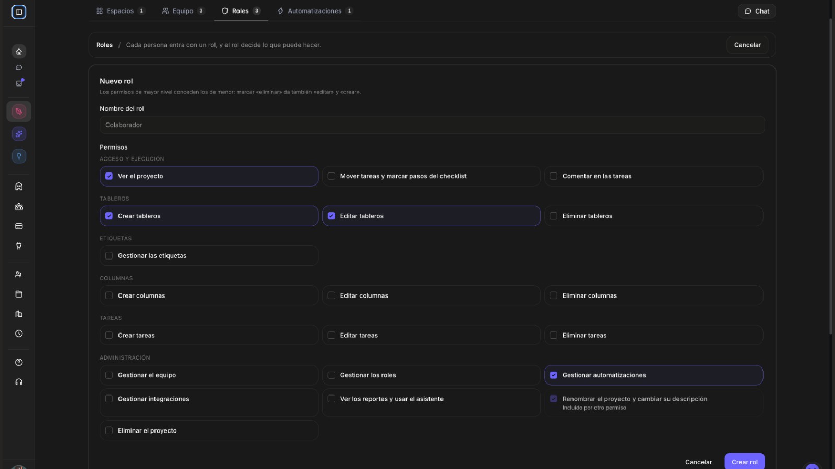This screenshot has height=469, width=835.
Task: Open the help question mark icon
Action: (19, 362)
